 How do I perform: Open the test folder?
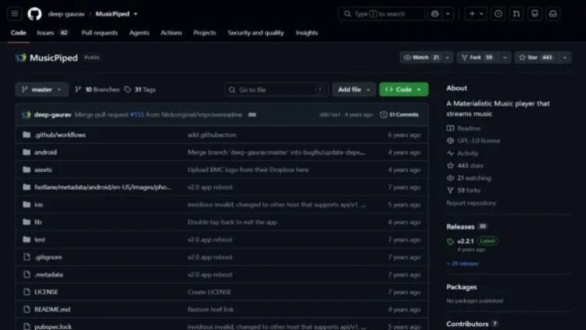[40, 239]
